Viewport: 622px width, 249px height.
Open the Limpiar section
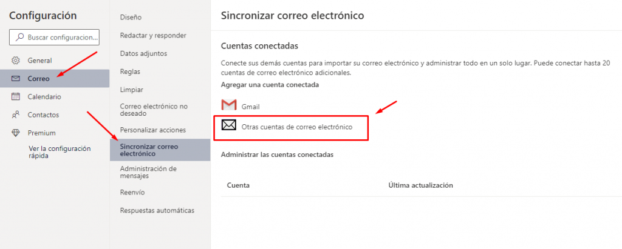coord(132,90)
